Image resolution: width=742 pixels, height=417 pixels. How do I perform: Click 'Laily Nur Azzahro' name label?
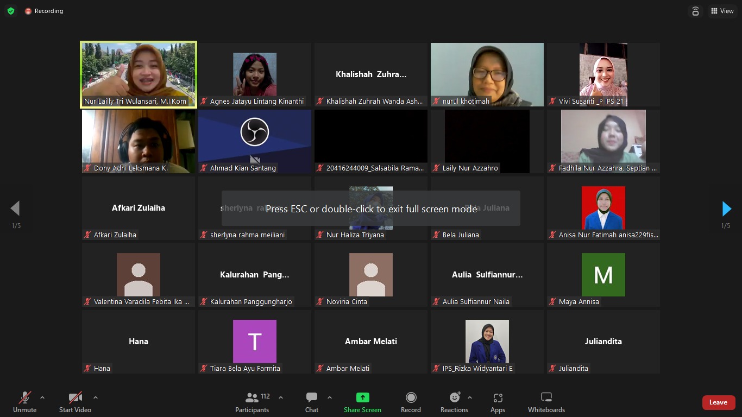point(470,168)
